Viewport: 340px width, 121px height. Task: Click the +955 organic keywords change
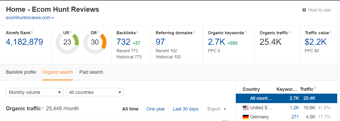tap(232, 43)
